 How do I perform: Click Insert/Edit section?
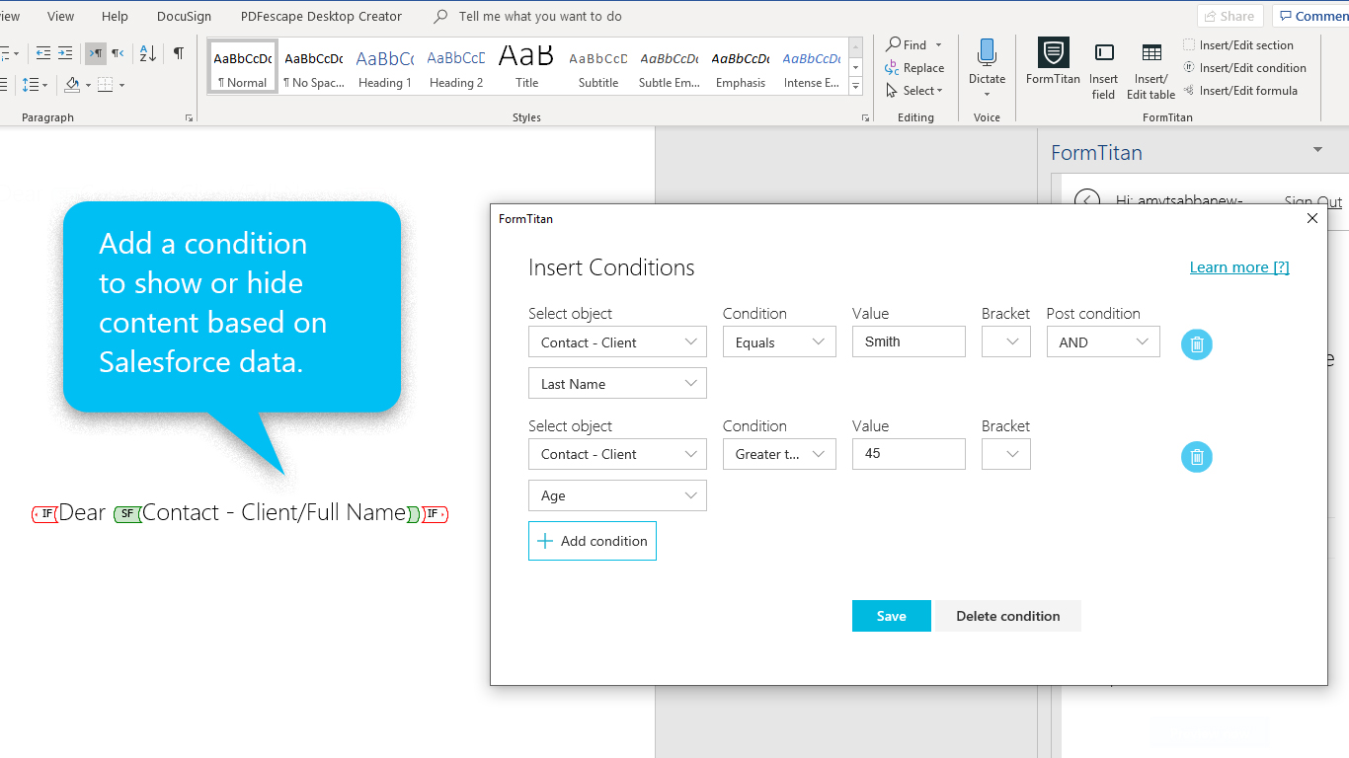tap(1238, 45)
